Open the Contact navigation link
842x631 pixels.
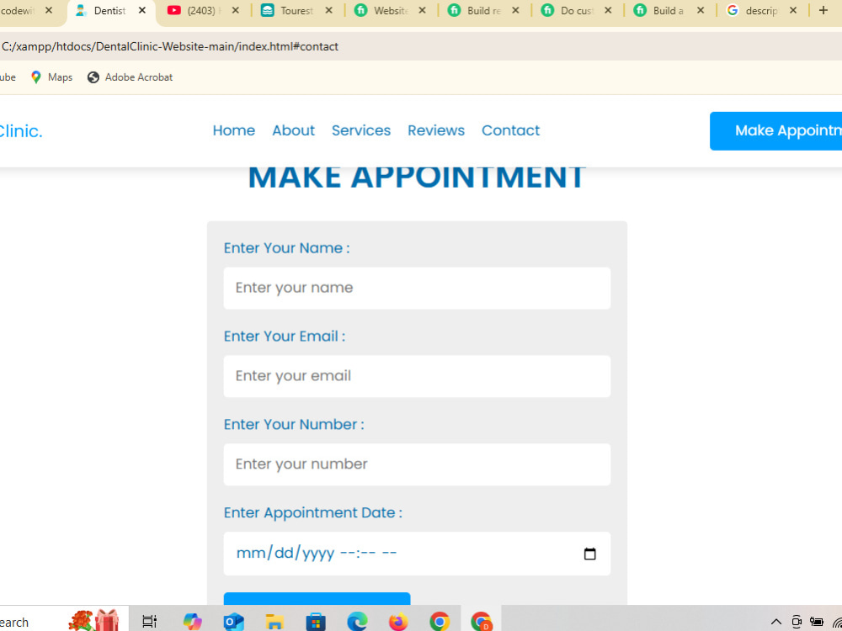tap(511, 130)
